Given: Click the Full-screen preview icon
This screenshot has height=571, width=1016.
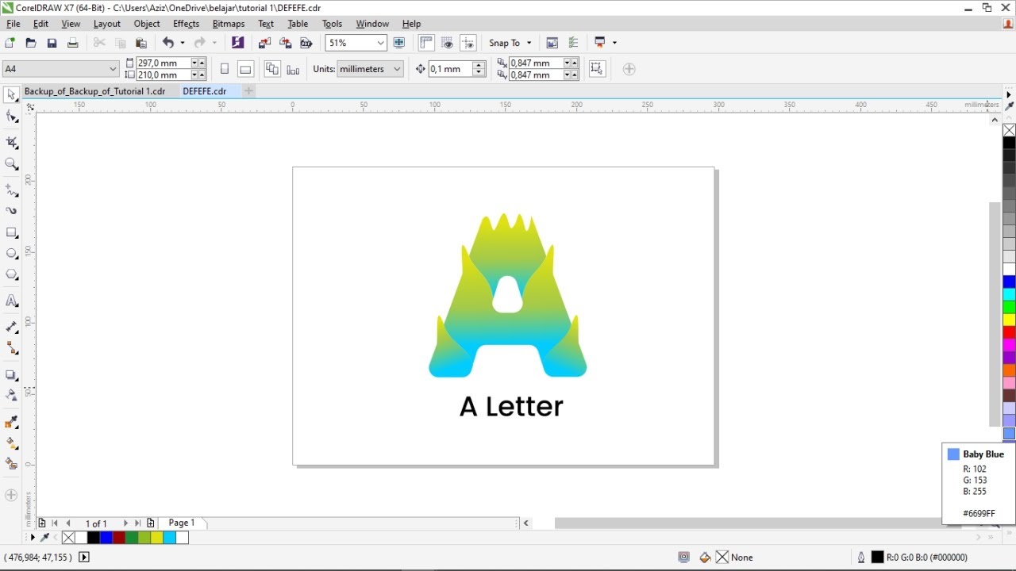Looking at the screenshot, I should (399, 43).
